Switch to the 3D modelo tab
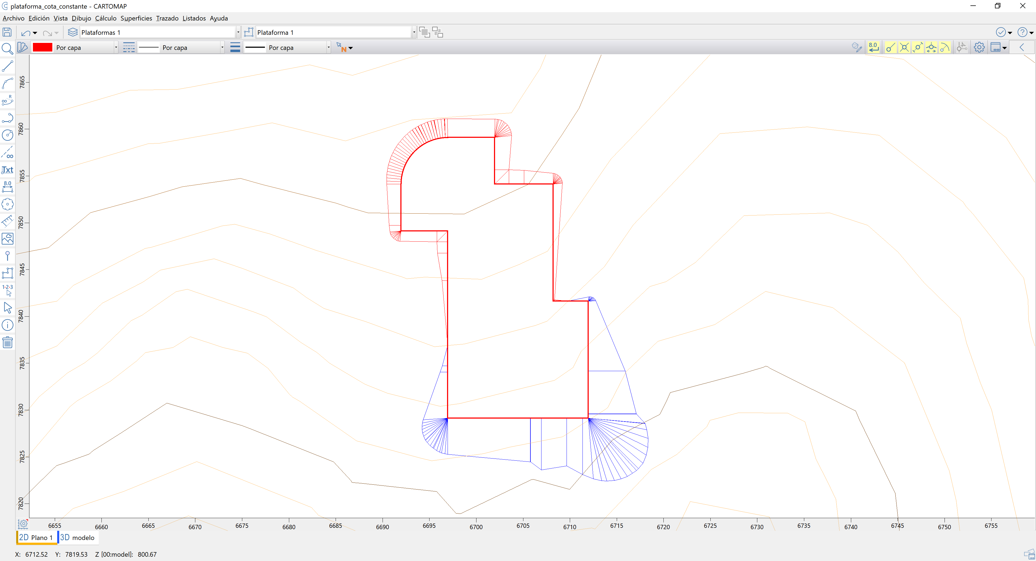This screenshot has height=561, width=1036. click(x=77, y=538)
